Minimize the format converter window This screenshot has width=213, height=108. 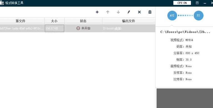pos(205,3)
